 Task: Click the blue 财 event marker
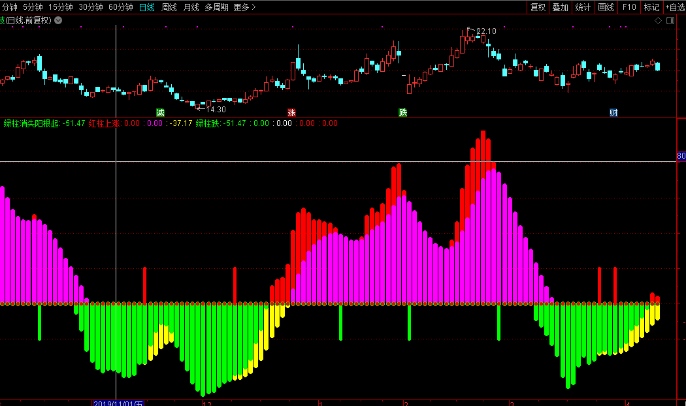(613, 112)
